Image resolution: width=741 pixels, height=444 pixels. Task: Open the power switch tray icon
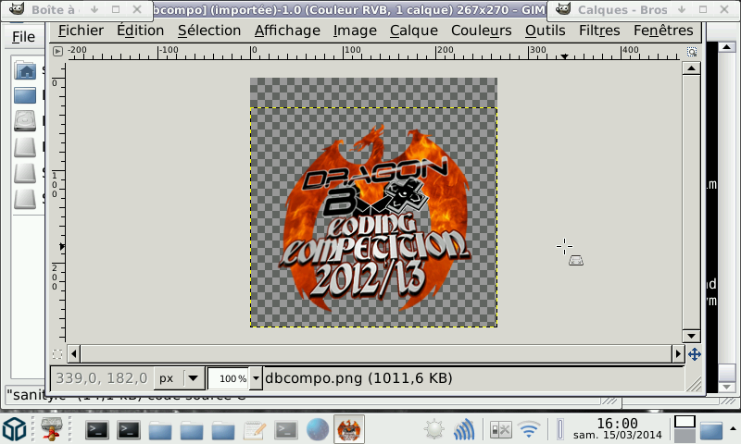click(500, 430)
